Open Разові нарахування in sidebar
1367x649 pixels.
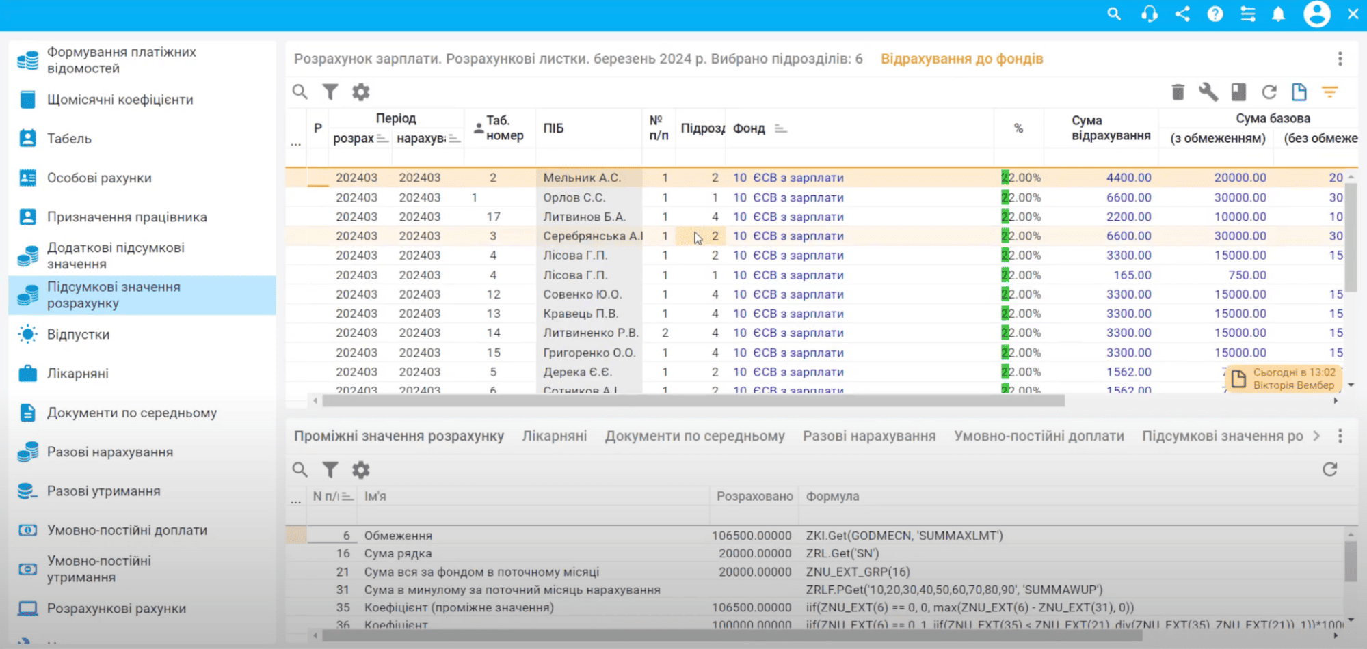tap(142, 452)
